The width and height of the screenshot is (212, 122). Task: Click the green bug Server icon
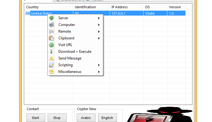(x=52, y=18)
